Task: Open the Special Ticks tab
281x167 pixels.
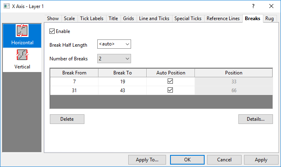Action: coord(188,19)
